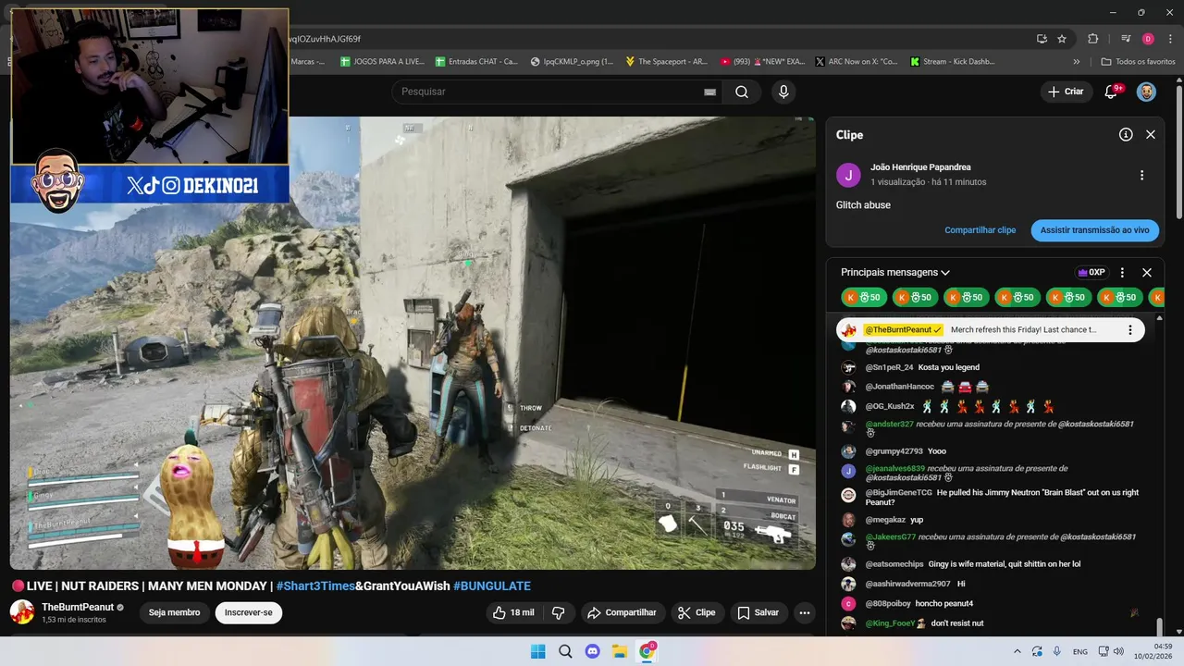Show hidden system tray icons
The height and width of the screenshot is (666, 1184).
click(1016, 651)
